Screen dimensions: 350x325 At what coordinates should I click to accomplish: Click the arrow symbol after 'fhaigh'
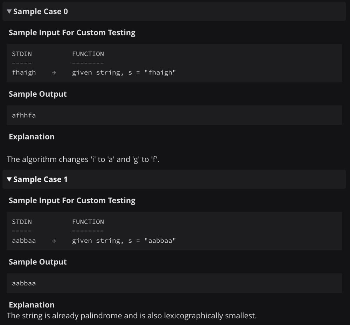[54, 73]
